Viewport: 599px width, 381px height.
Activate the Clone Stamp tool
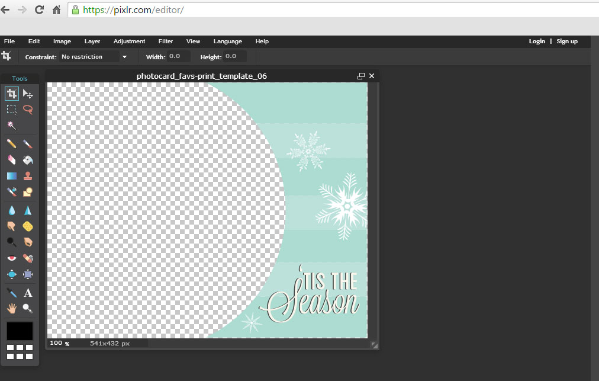coord(28,176)
